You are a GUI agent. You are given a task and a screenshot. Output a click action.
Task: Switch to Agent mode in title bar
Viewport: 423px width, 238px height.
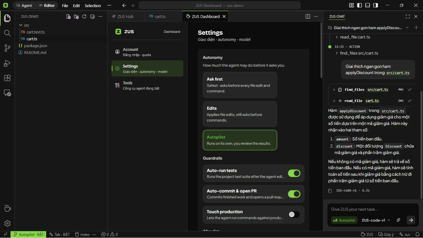pyautogui.click(x=24, y=5)
